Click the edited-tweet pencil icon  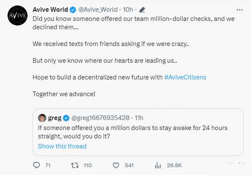click(142, 10)
